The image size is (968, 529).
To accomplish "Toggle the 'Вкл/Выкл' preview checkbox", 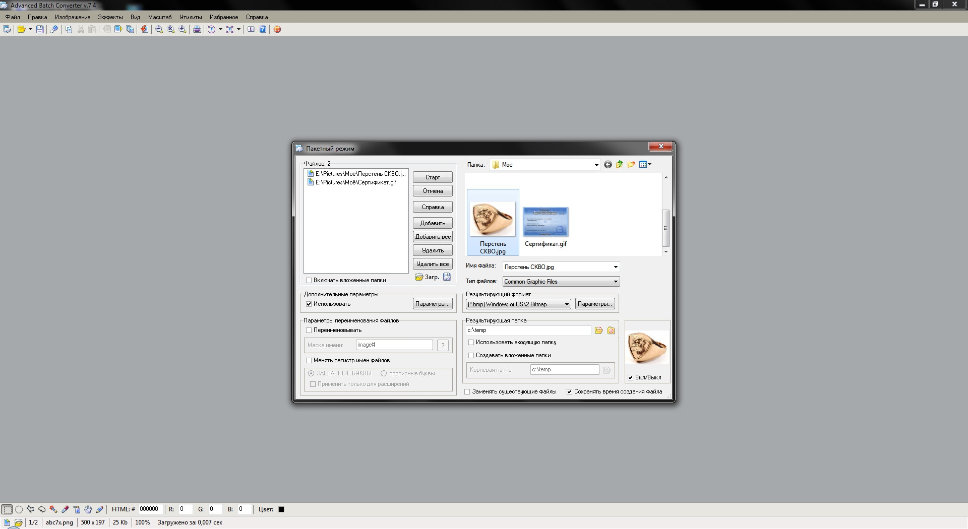I will (630, 377).
